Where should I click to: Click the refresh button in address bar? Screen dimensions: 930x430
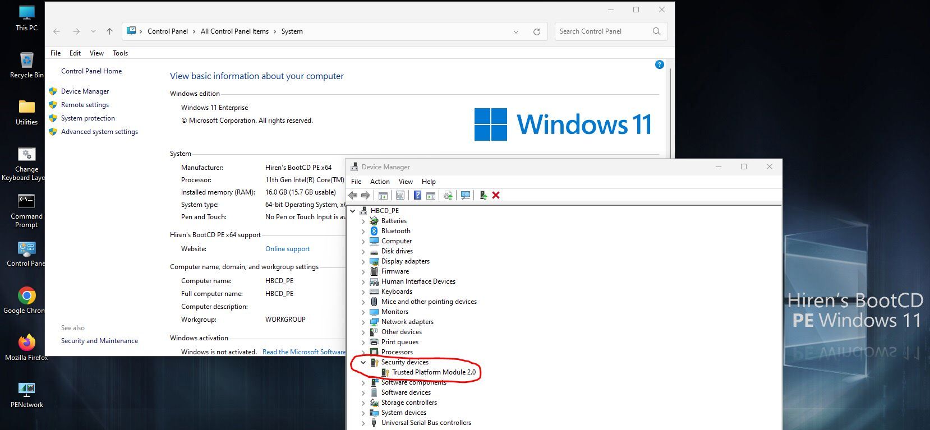point(536,32)
